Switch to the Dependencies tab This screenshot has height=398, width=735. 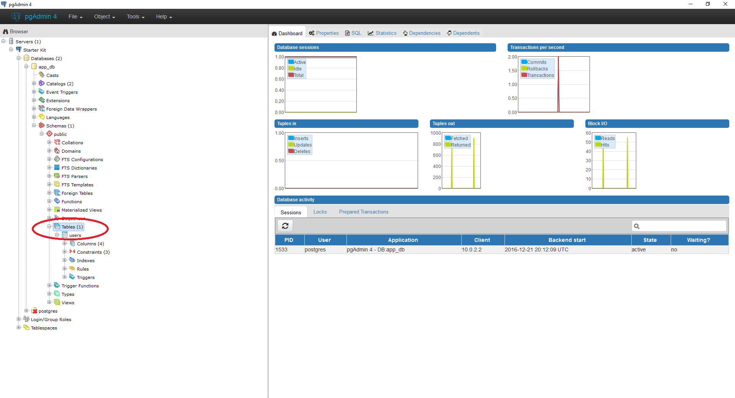(x=421, y=33)
